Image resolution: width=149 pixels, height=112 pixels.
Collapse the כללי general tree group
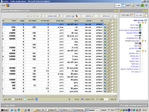[145, 23]
